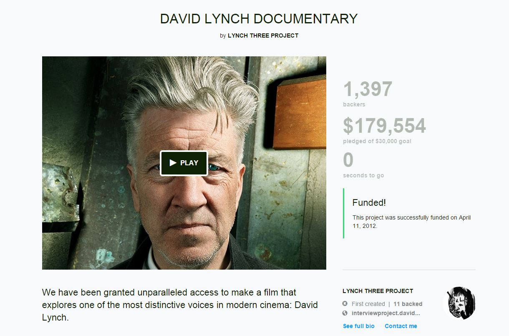Click the Contact me link
Image resolution: width=509 pixels, height=336 pixels.
[401, 326]
